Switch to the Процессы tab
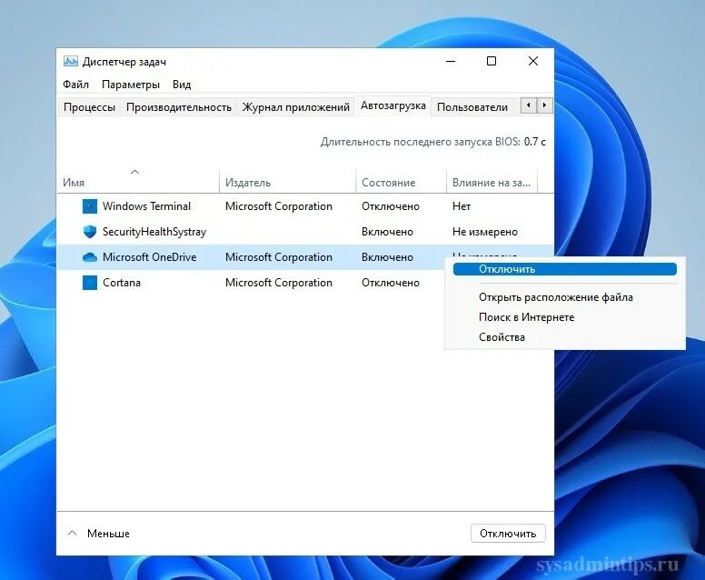705x580 pixels. click(x=89, y=107)
